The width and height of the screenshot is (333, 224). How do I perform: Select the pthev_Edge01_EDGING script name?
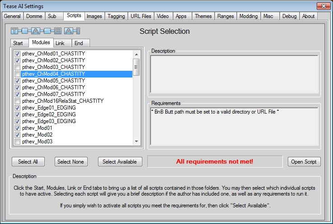click(x=49, y=108)
